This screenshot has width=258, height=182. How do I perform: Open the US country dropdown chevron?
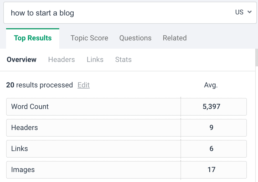click(249, 12)
